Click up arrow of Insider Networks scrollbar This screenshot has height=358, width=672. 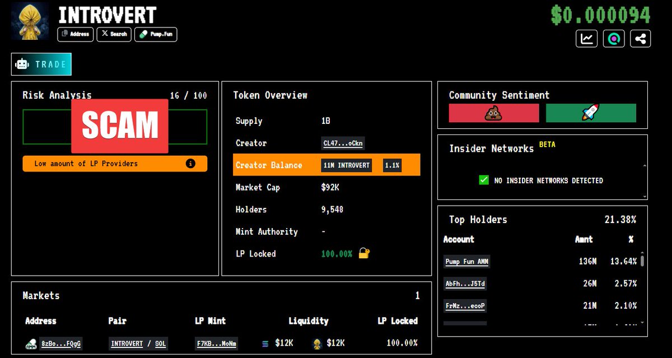644,166
